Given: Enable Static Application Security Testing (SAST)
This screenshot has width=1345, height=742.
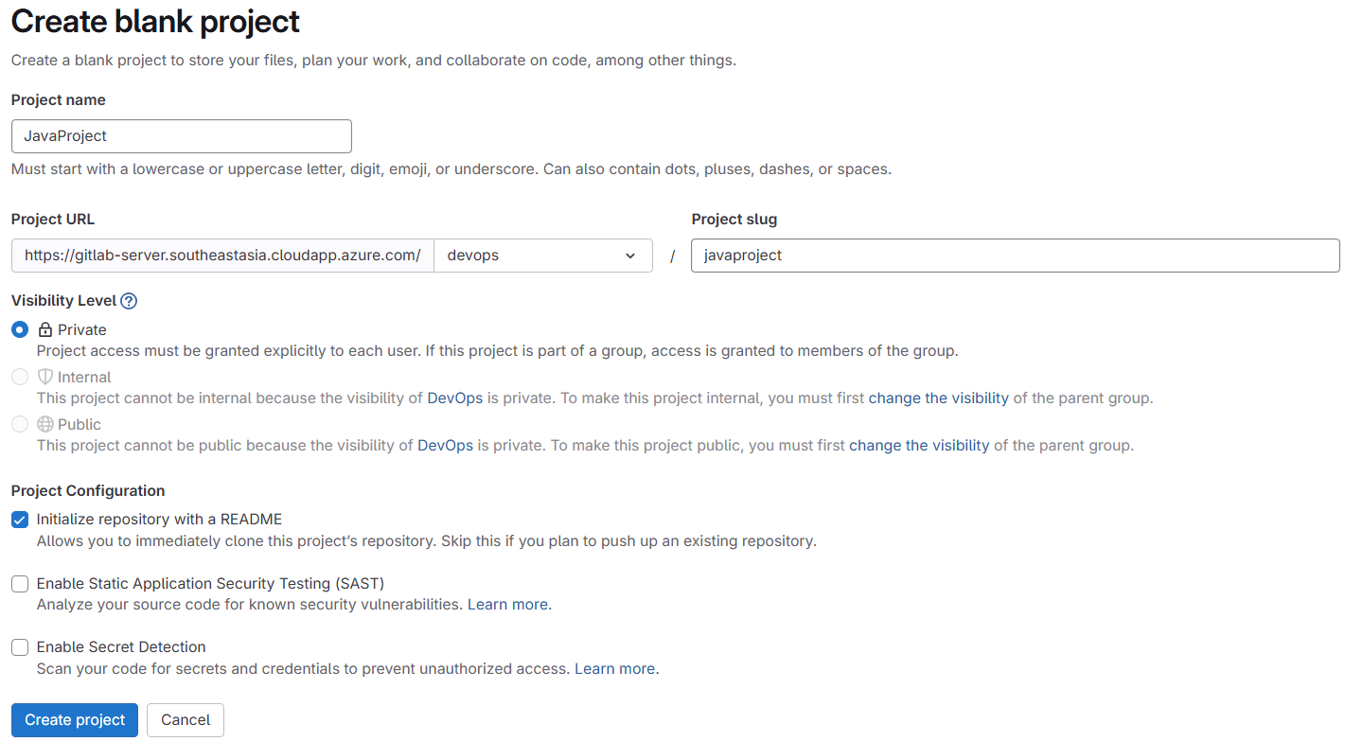Looking at the screenshot, I should [x=19, y=583].
